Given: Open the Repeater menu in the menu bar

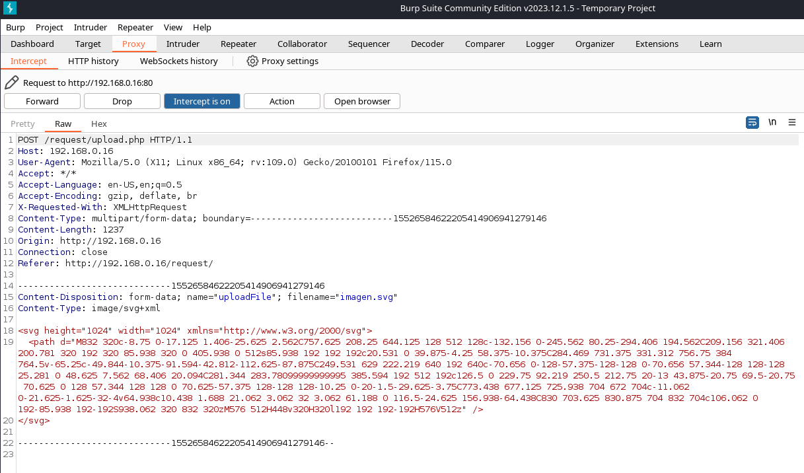Looking at the screenshot, I should click(x=135, y=27).
